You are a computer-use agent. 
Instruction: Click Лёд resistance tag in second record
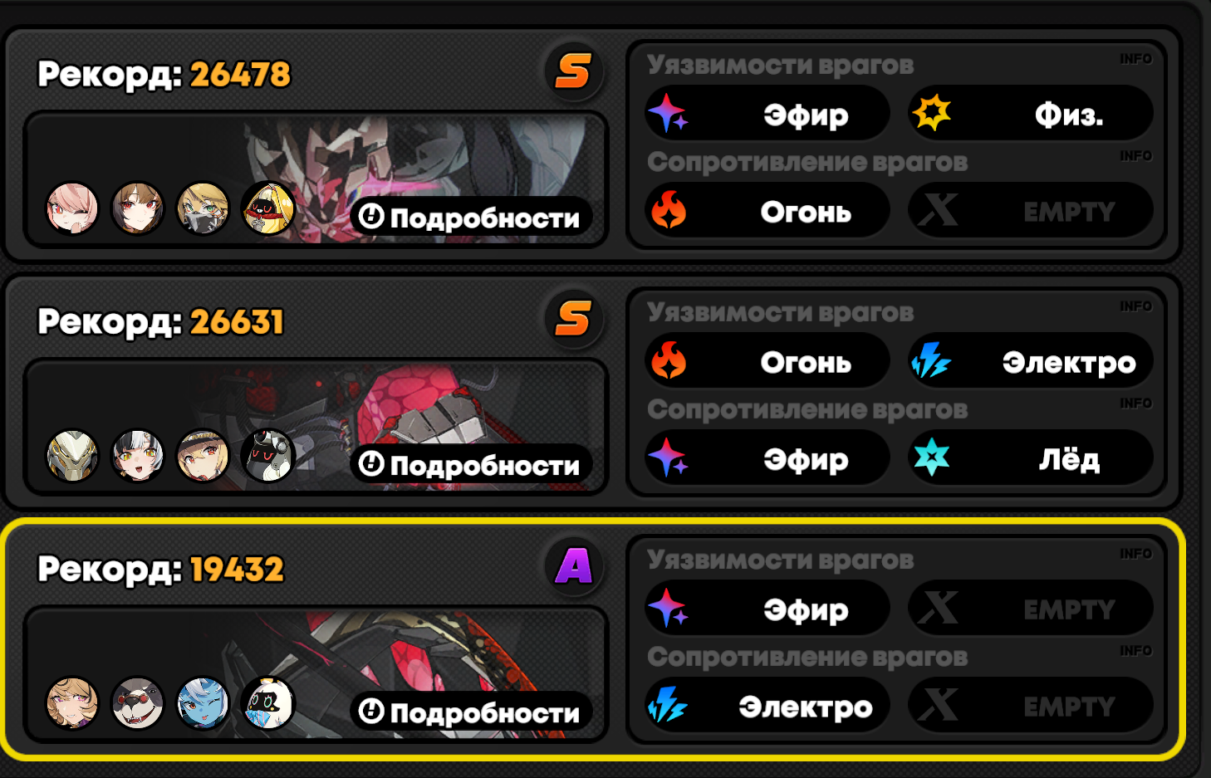click(x=1030, y=458)
